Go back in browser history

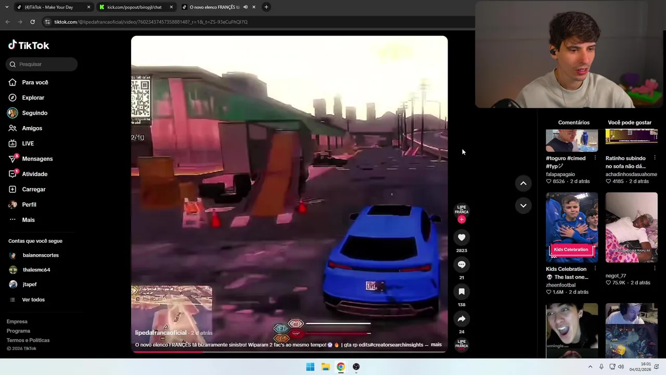pyautogui.click(x=7, y=22)
